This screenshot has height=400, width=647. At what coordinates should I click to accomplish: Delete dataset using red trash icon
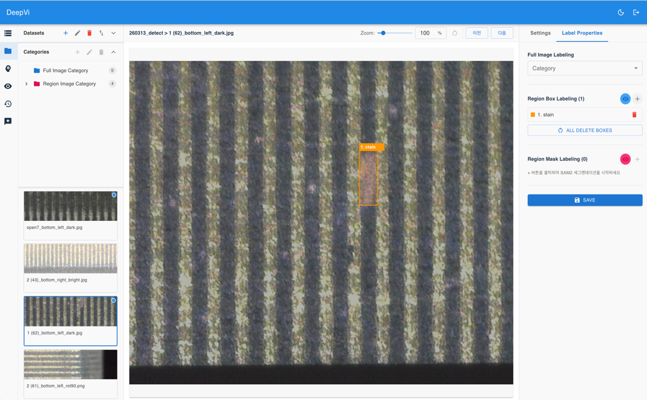pos(90,33)
